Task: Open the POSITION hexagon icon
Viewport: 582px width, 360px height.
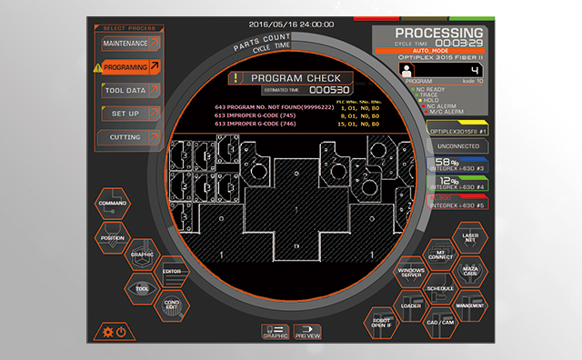Action: click(113, 238)
